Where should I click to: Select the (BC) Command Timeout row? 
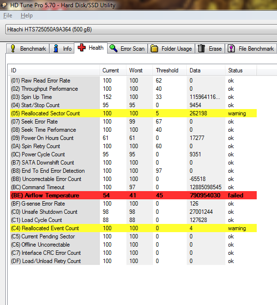134,187
